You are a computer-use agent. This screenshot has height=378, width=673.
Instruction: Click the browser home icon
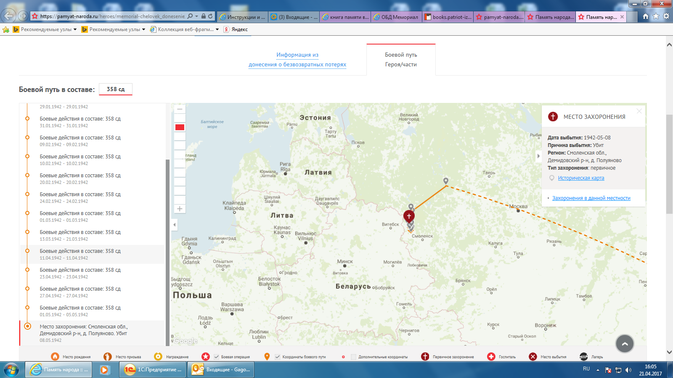pos(646,16)
